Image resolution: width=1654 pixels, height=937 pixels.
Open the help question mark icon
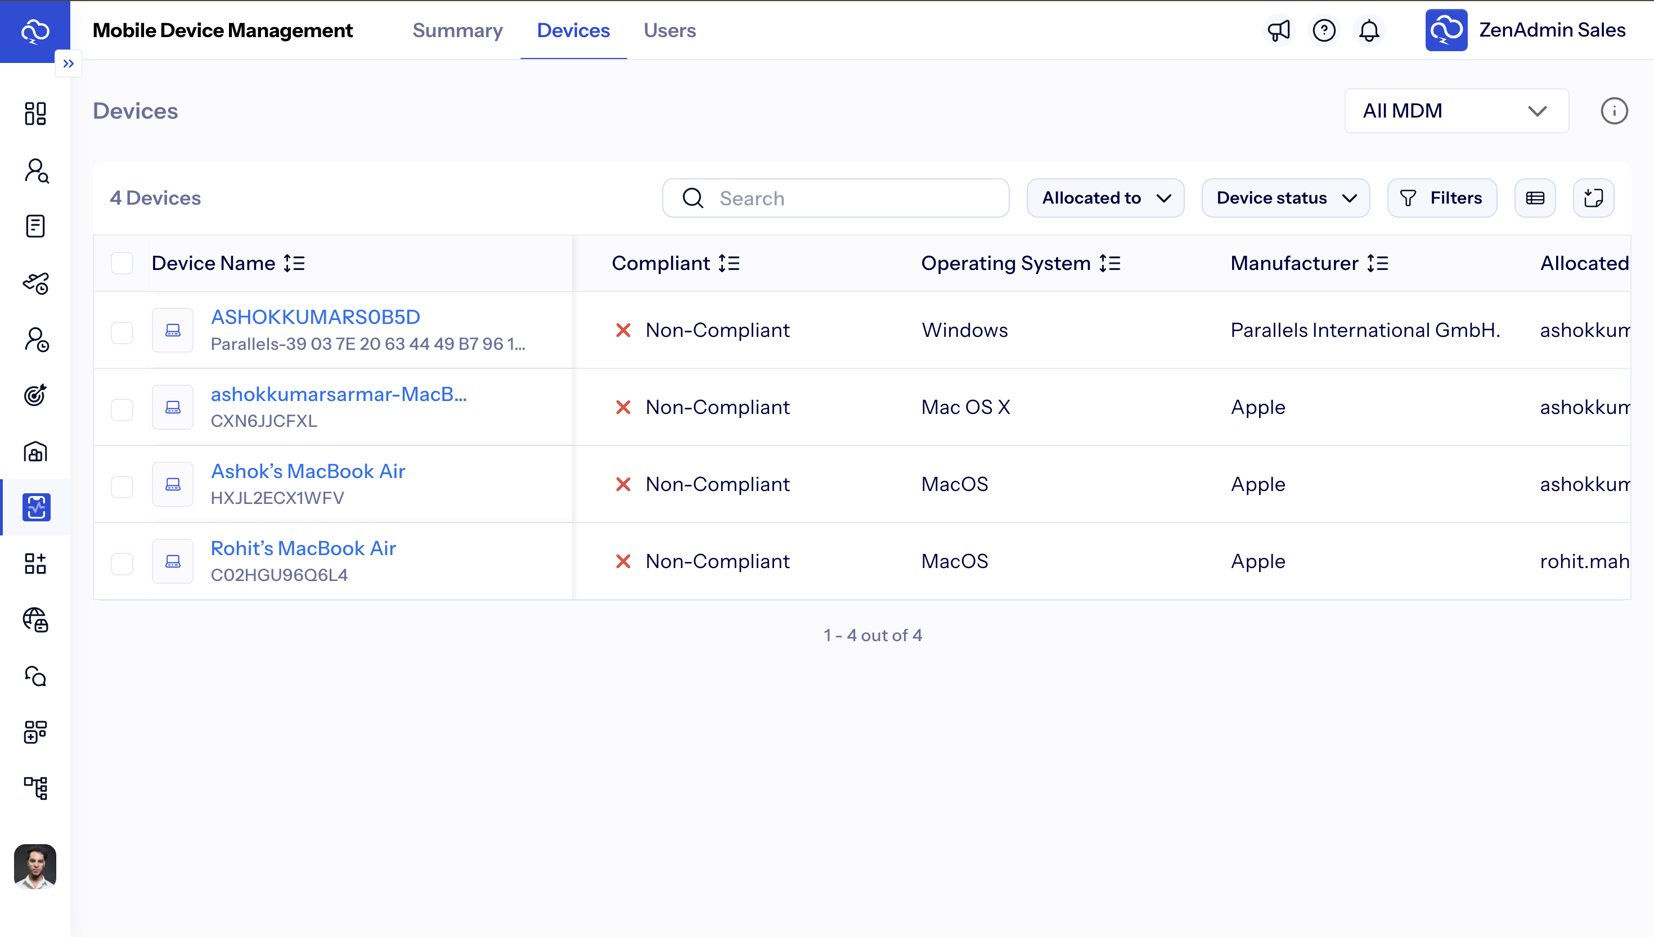tap(1324, 30)
